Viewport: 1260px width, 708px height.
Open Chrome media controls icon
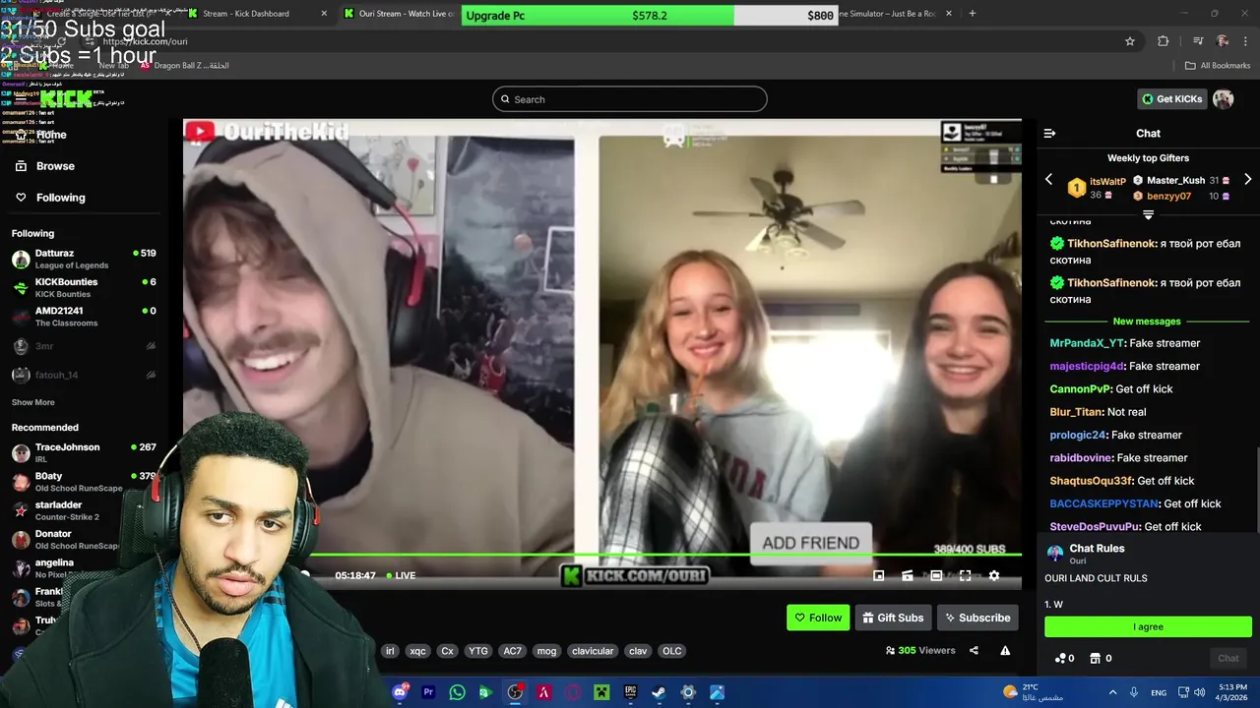pyautogui.click(x=1197, y=41)
